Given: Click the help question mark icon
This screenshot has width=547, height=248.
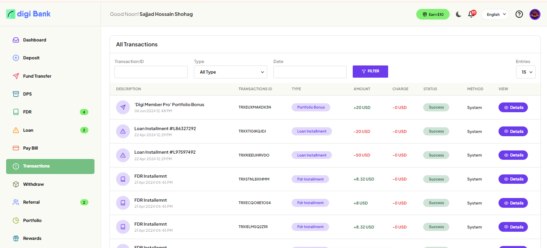Looking at the screenshot, I should (x=519, y=14).
